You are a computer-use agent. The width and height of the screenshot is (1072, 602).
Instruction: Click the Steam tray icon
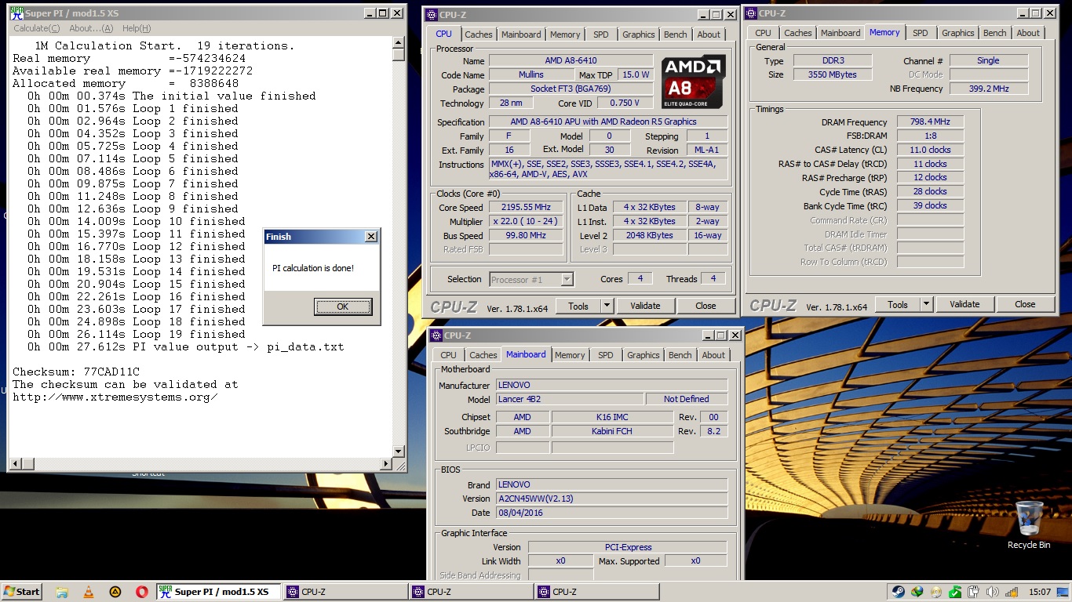(898, 592)
